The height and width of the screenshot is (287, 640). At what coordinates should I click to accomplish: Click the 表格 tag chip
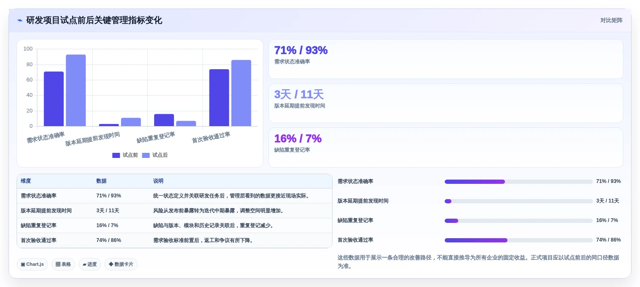click(x=63, y=264)
